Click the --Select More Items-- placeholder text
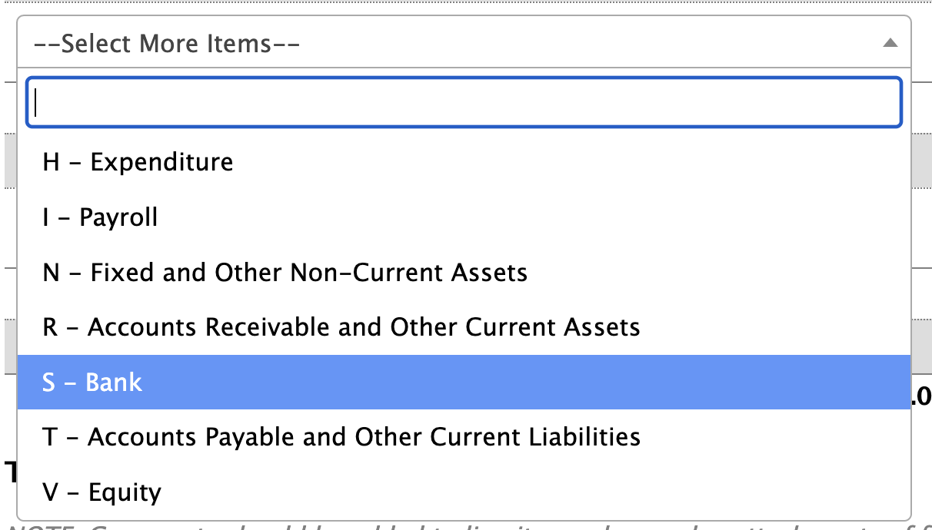This screenshot has height=530, width=932. pyautogui.click(x=167, y=43)
